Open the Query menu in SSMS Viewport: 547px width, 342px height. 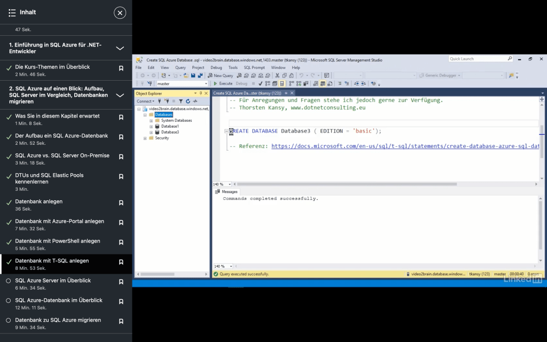coord(180,68)
